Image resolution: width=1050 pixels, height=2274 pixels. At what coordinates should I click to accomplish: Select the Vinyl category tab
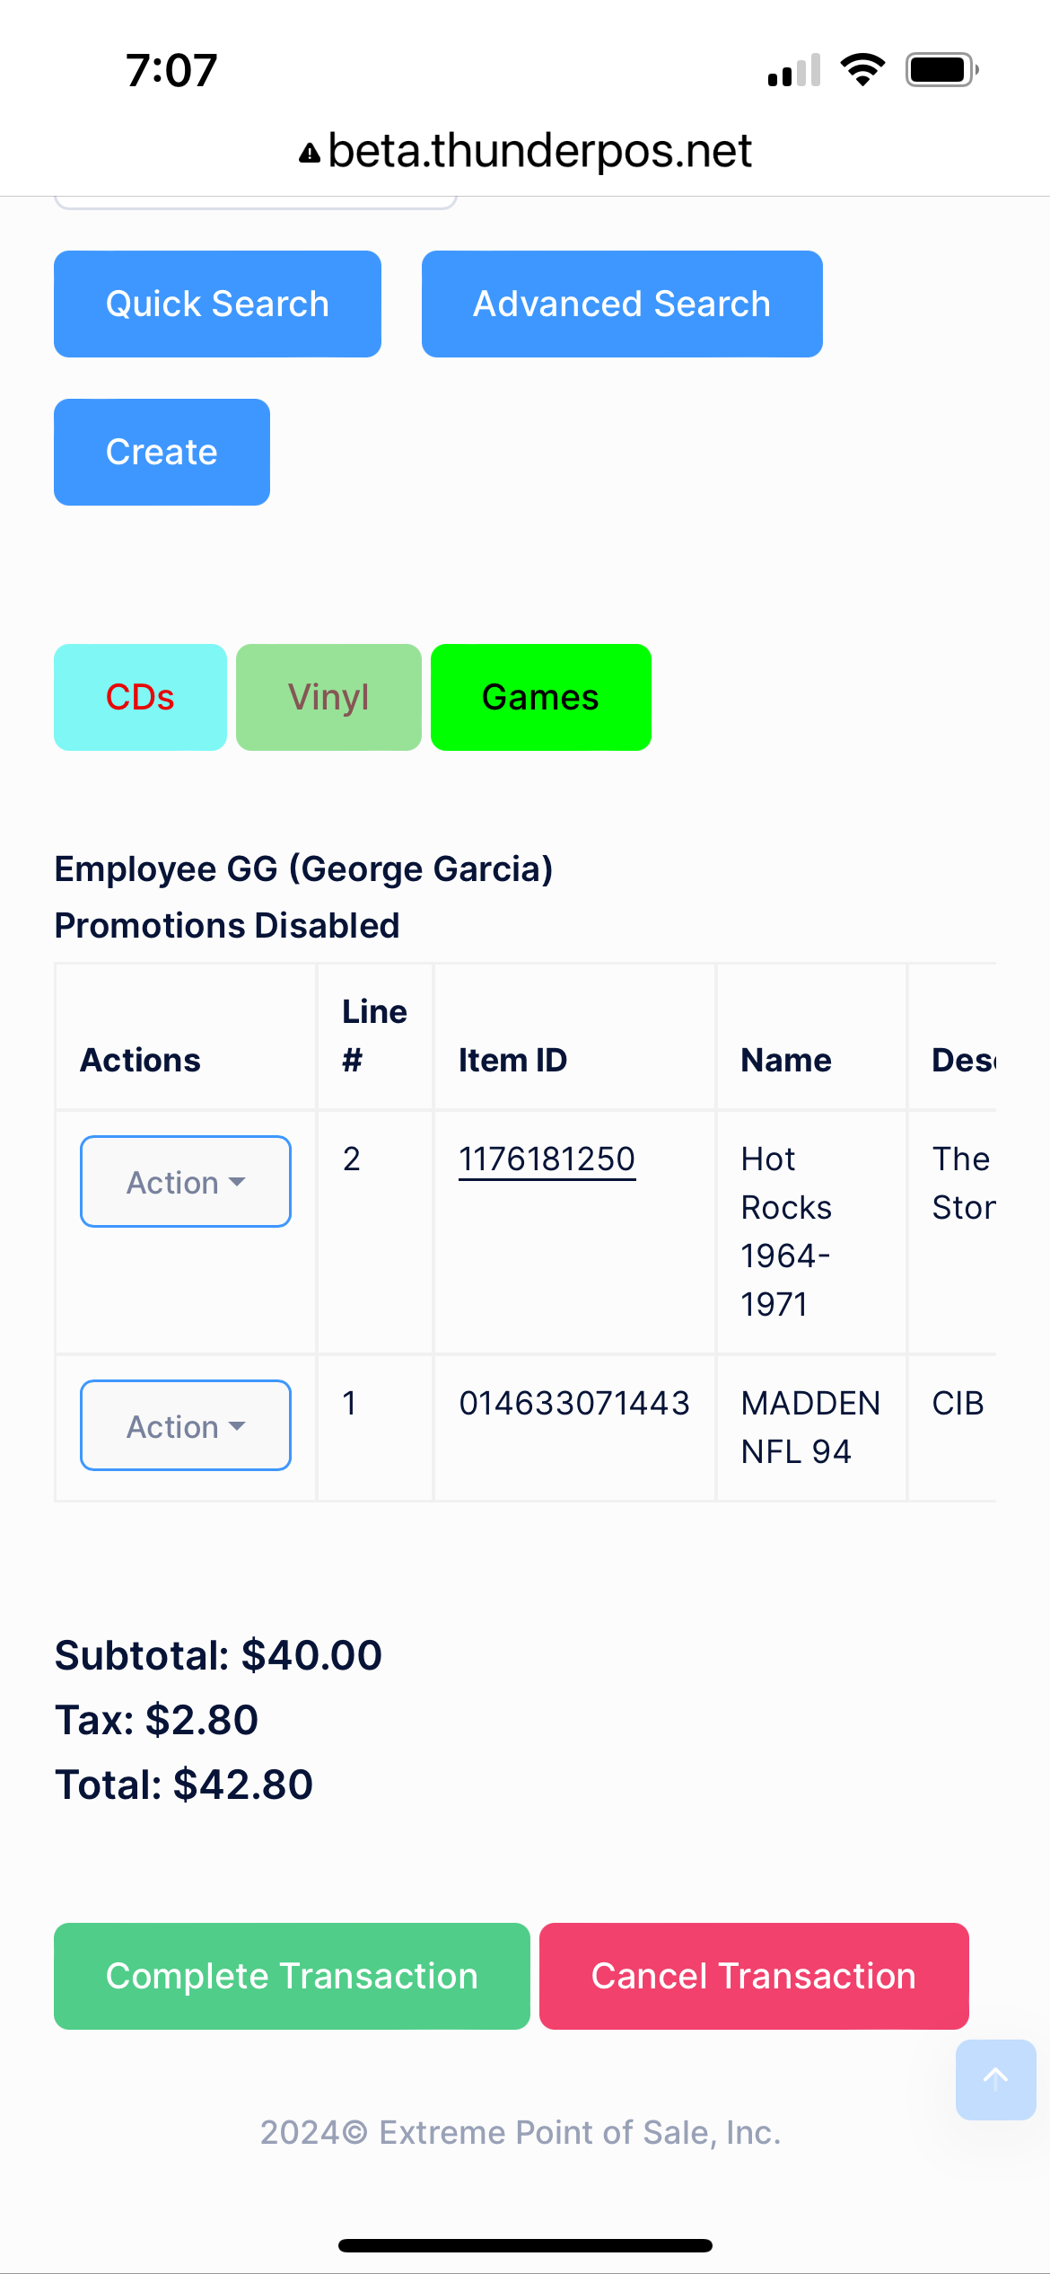tap(328, 697)
